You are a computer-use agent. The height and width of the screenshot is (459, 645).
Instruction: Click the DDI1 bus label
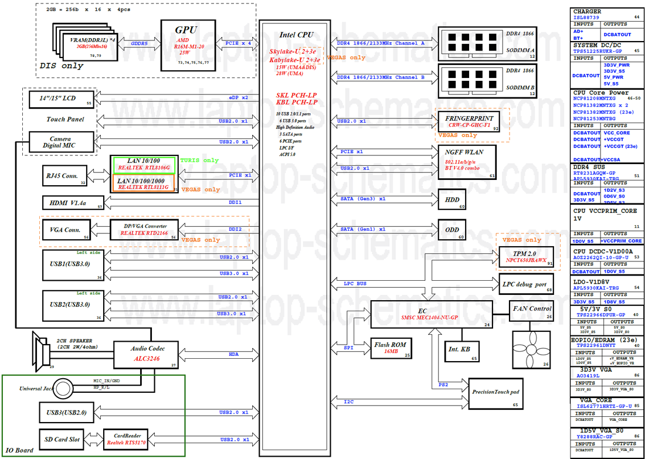pos(235,202)
